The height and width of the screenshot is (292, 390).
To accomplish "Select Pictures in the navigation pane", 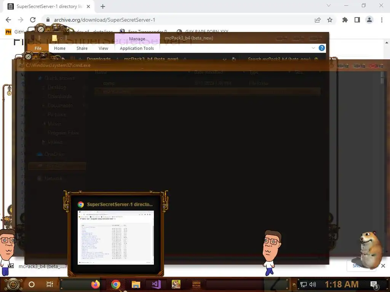I will [x=56, y=114].
